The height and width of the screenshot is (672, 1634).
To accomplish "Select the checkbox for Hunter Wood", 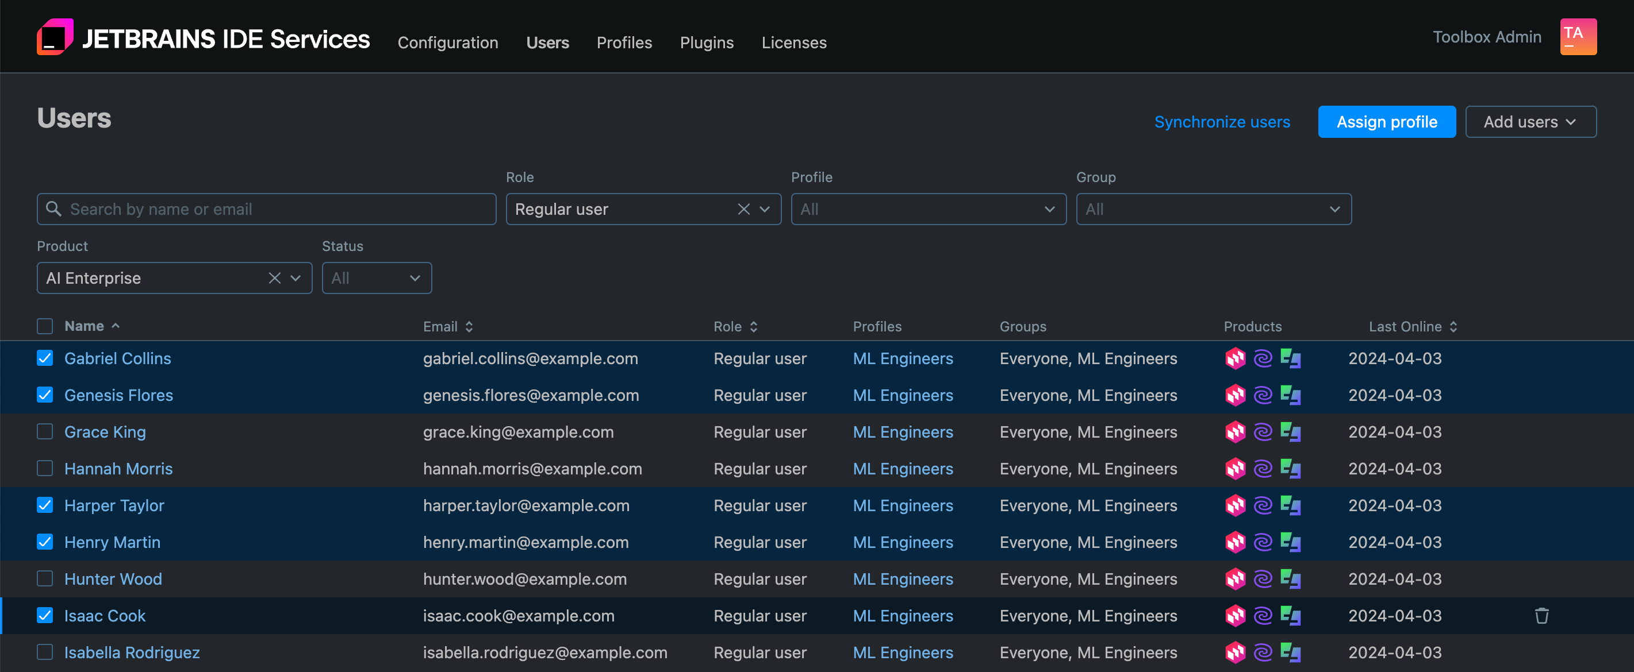I will (44, 579).
